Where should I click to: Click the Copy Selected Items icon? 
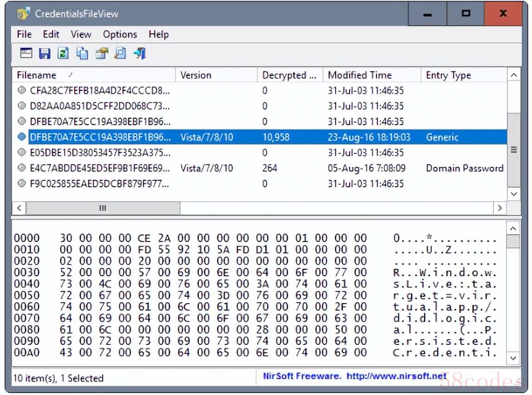click(82, 54)
